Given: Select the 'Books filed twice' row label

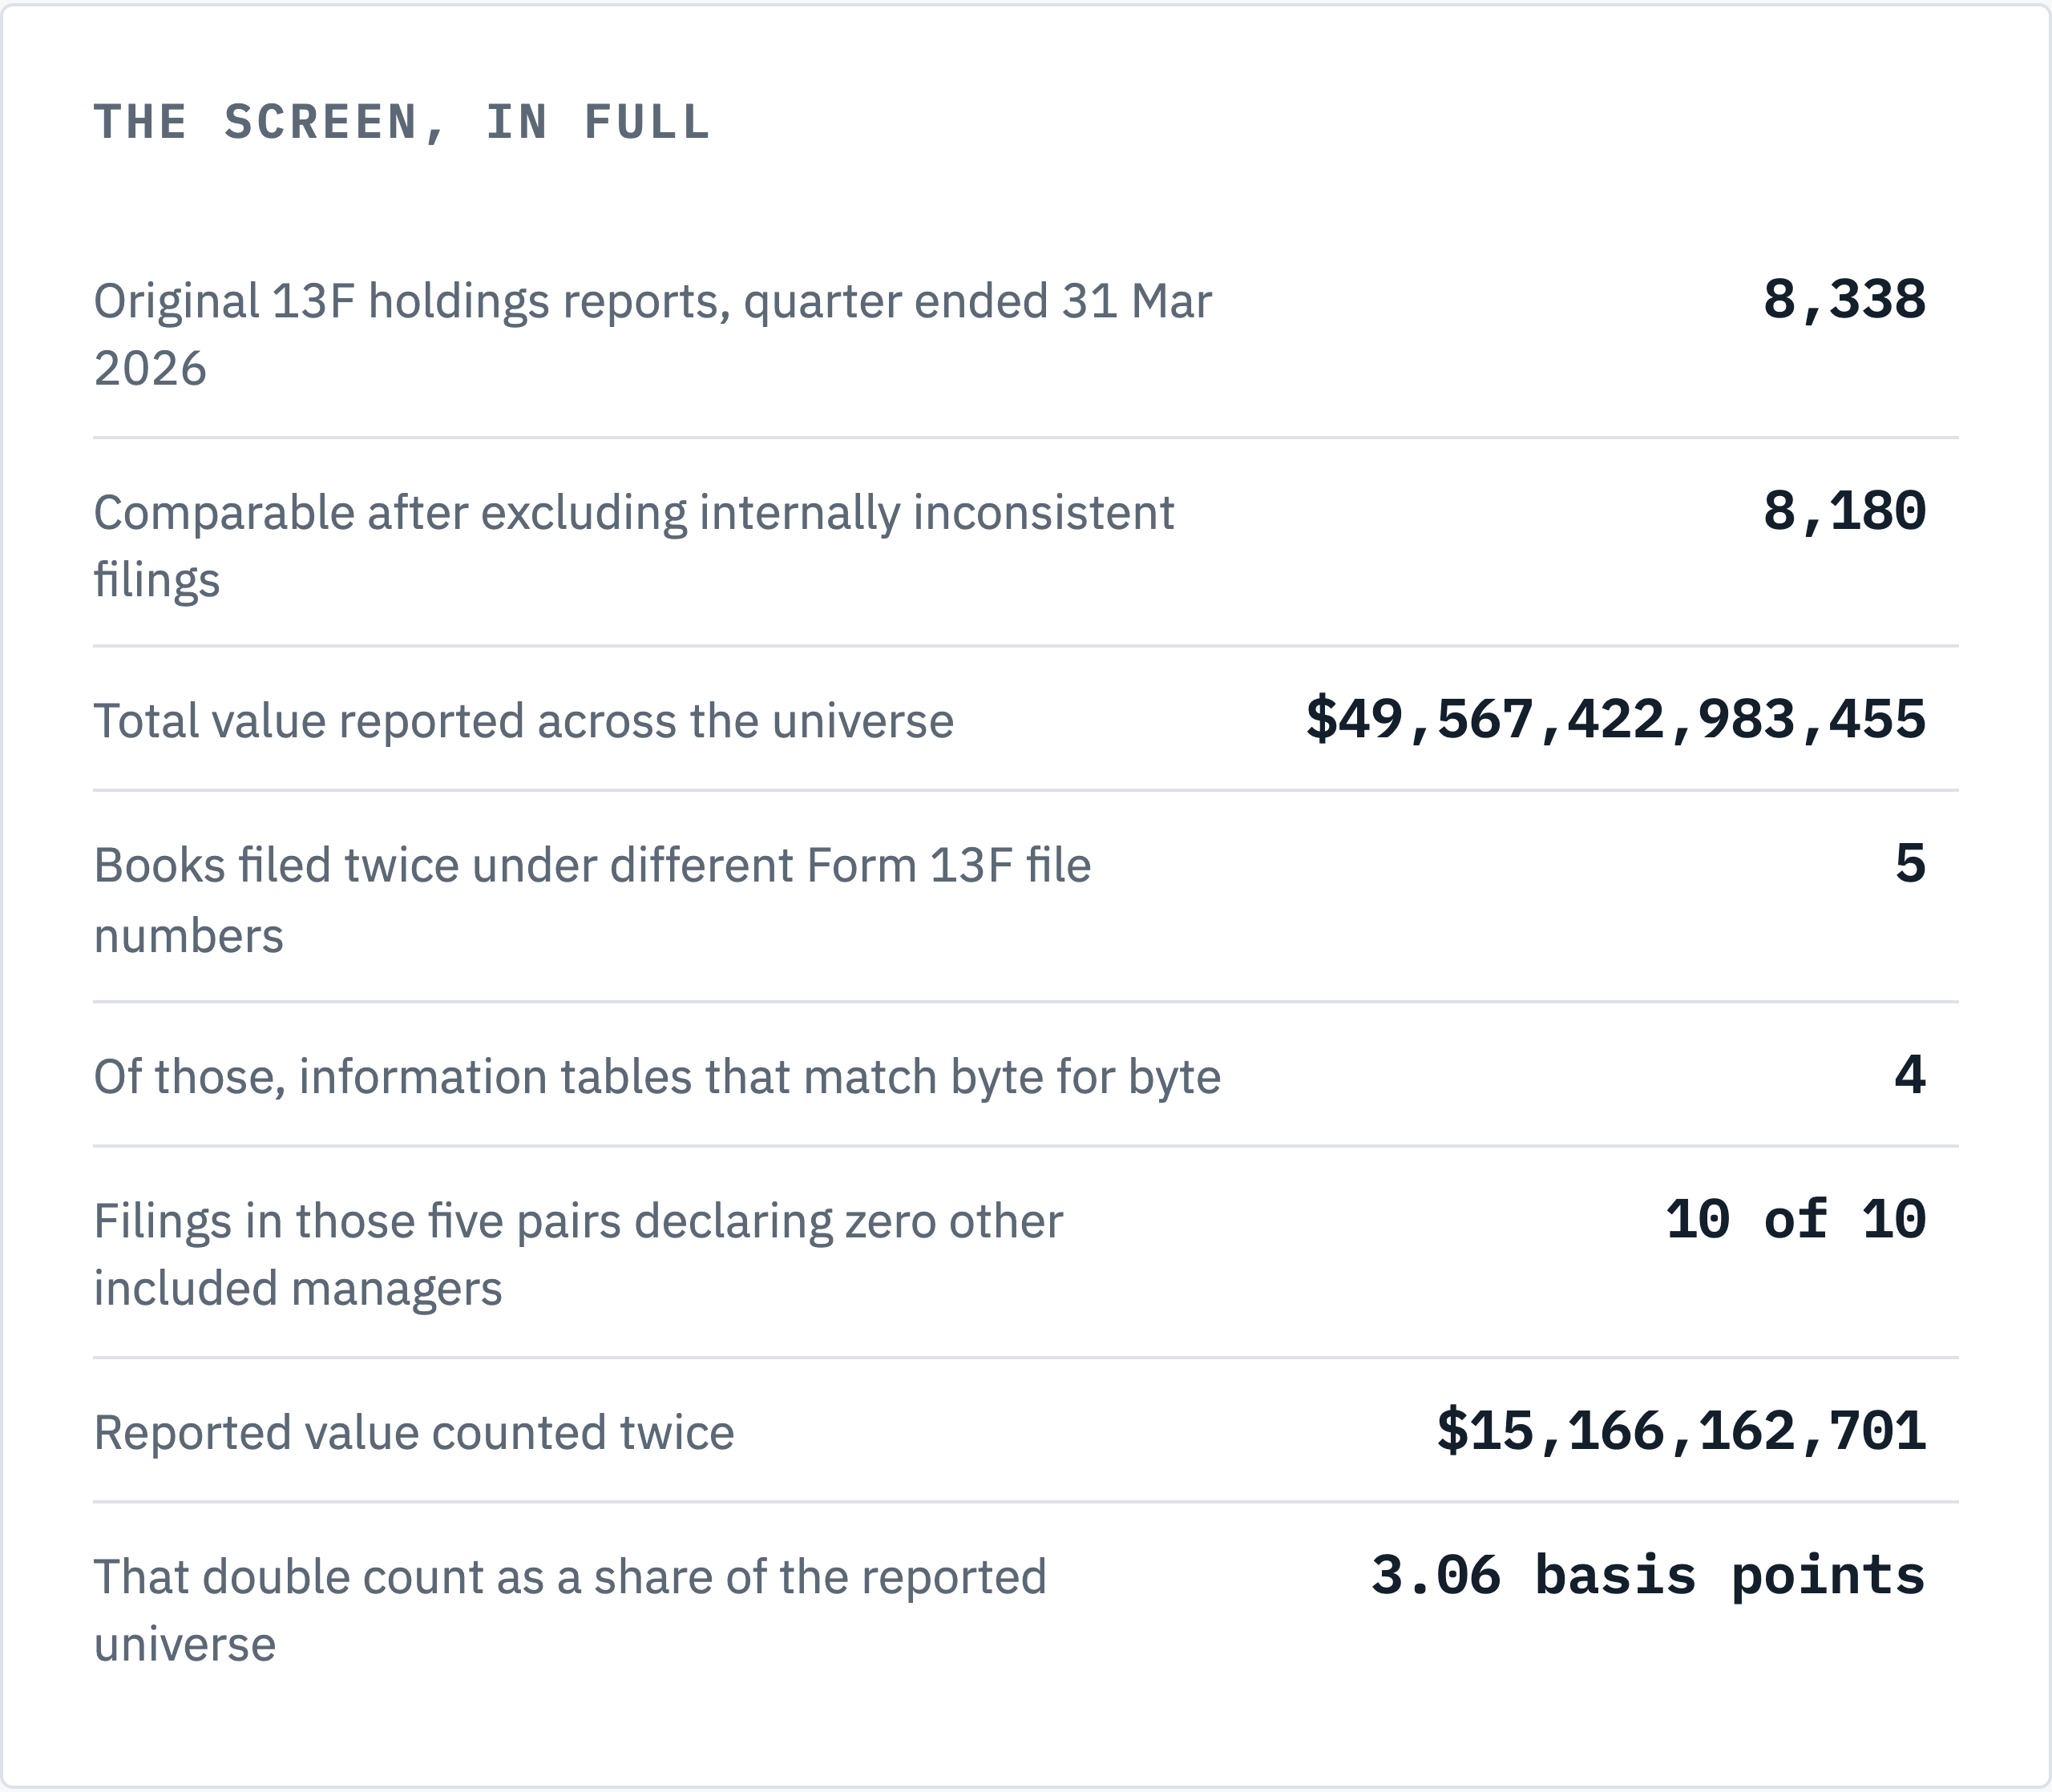Looking at the screenshot, I should [x=592, y=900].
